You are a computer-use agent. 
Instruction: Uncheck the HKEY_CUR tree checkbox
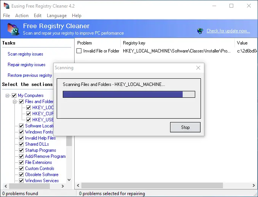click(x=29, y=114)
